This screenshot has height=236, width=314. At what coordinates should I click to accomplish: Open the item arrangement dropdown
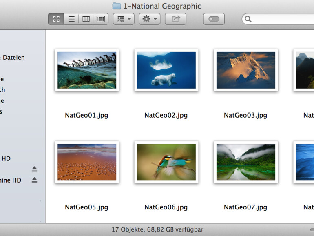click(124, 19)
